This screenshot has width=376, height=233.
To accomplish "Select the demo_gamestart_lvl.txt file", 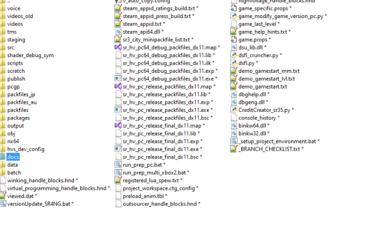I will coord(266,78).
